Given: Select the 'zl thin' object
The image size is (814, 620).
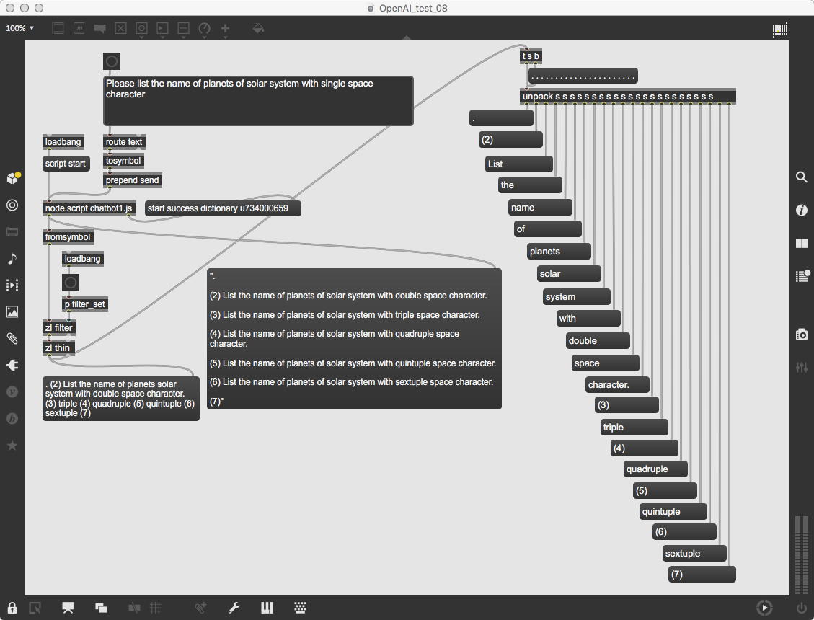Looking at the screenshot, I should (x=58, y=348).
